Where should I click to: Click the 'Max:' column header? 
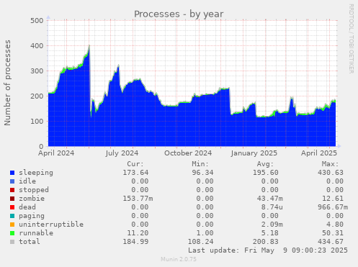click(x=330, y=164)
